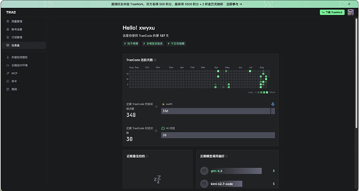The image size is (359, 191).
Task: Click the kimi-k2.7-code model icon
Action: 204,184
